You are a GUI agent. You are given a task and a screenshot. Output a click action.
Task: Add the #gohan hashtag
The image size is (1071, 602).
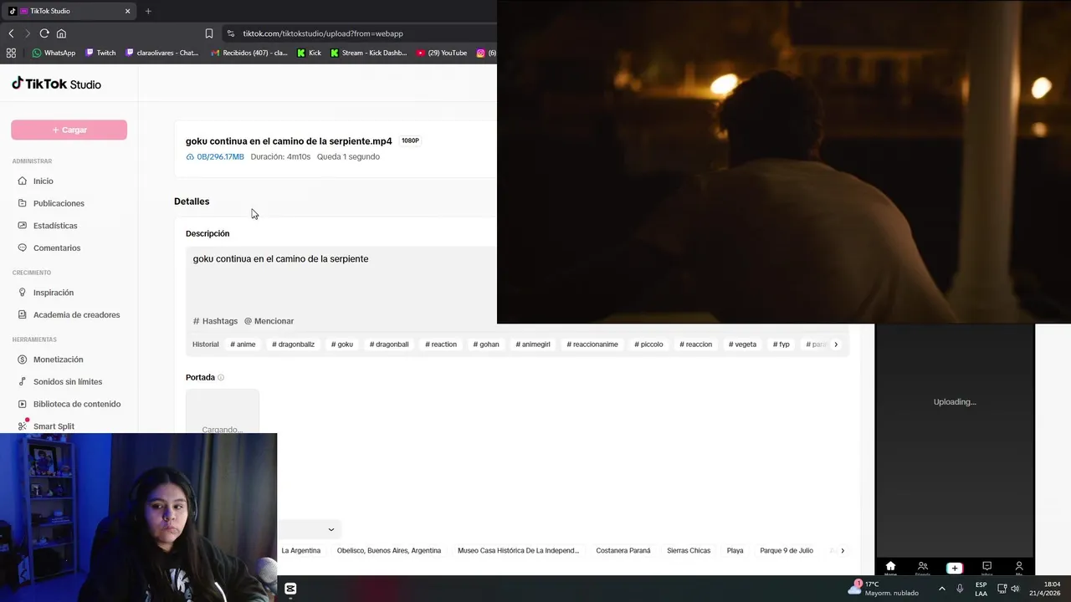[x=486, y=344]
